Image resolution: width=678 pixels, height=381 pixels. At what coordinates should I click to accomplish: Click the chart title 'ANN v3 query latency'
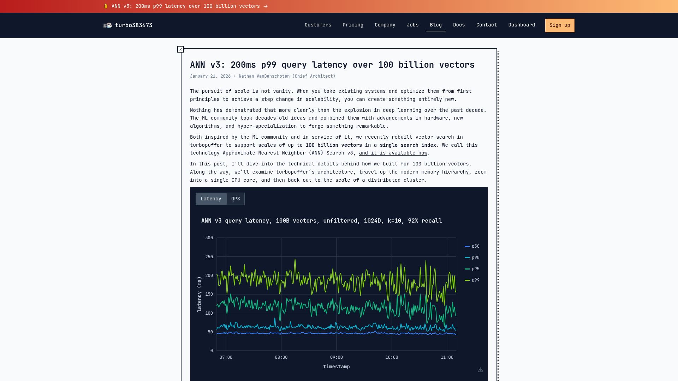click(321, 221)
